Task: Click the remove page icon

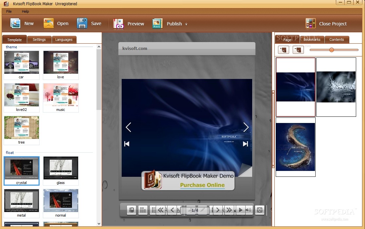Action: [298, 50]
